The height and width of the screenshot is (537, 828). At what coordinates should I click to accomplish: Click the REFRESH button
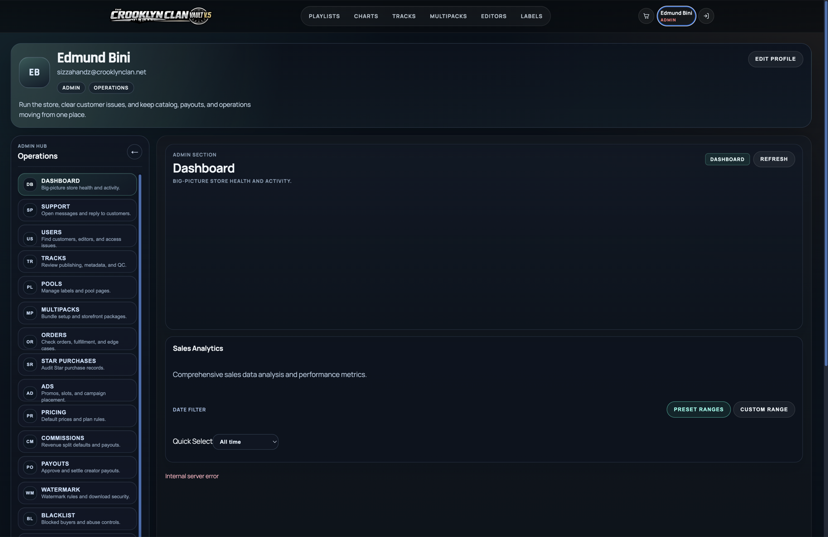point(774,159)
